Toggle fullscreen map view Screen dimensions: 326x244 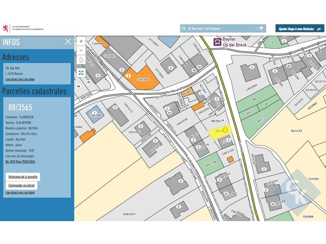(x=81, y=73)
